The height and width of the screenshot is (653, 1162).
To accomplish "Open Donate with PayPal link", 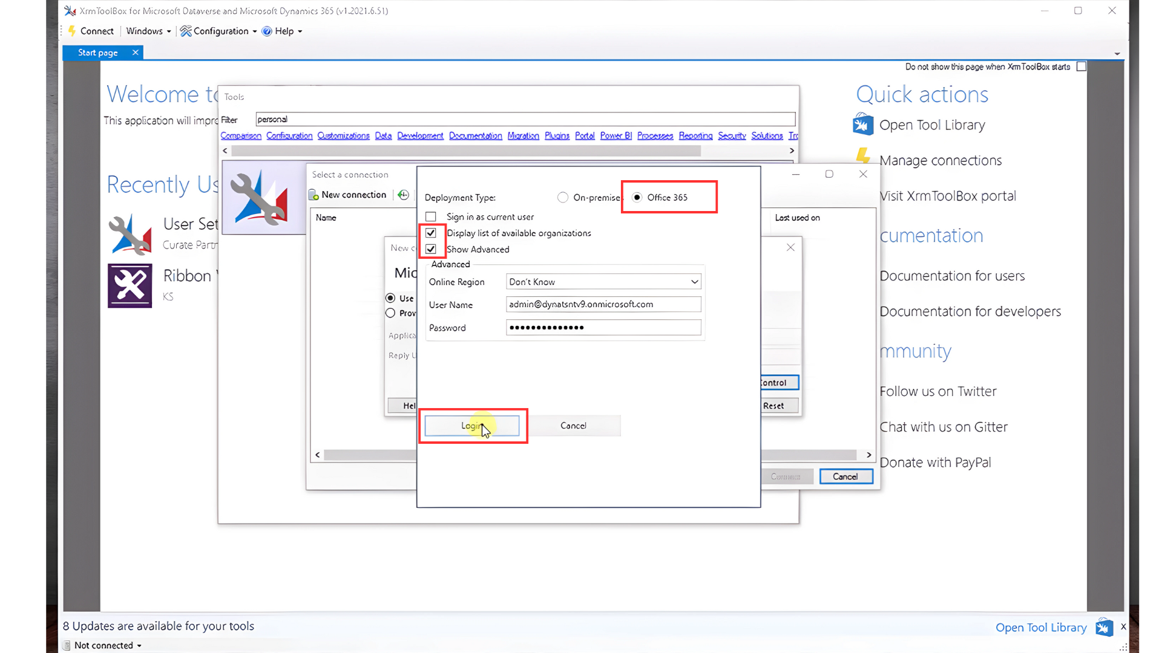I will point(936,463).
